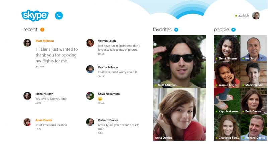Open Beth Davies in people grid
Image resolution: width=268 pixels, height=150 pixels.
[x=254, y=101]
